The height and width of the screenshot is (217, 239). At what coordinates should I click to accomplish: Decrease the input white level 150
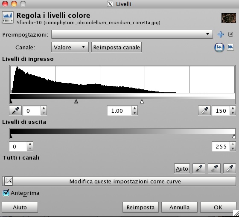(x=233, y=113)
